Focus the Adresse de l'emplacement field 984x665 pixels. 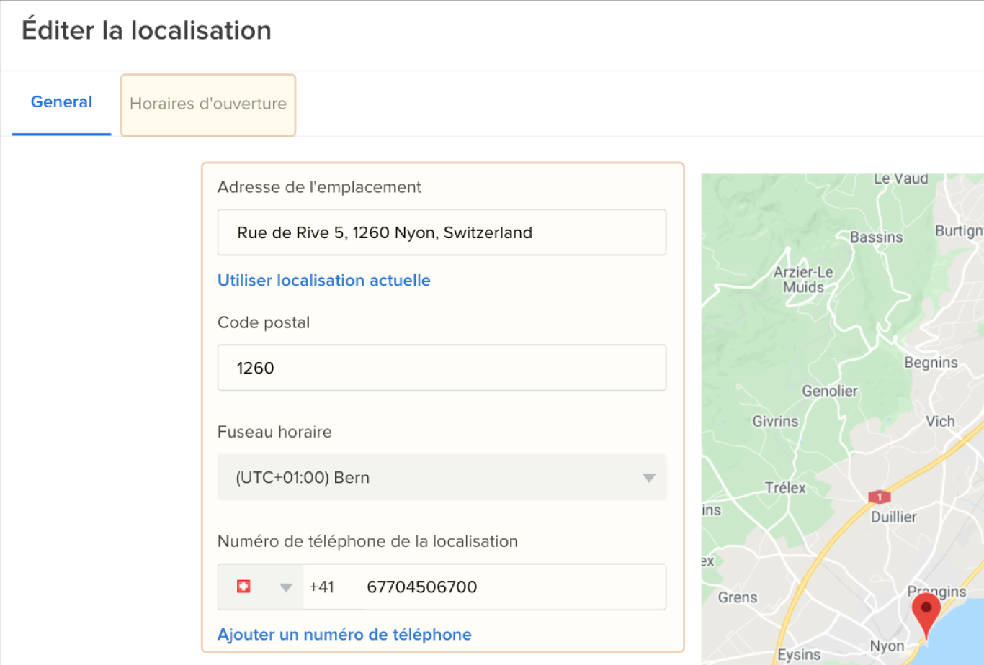(441, 232)
